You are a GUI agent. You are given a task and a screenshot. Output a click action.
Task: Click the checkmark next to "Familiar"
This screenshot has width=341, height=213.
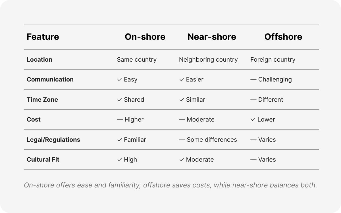coord(119,140)
